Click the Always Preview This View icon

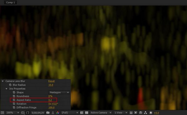pos(2,113)
